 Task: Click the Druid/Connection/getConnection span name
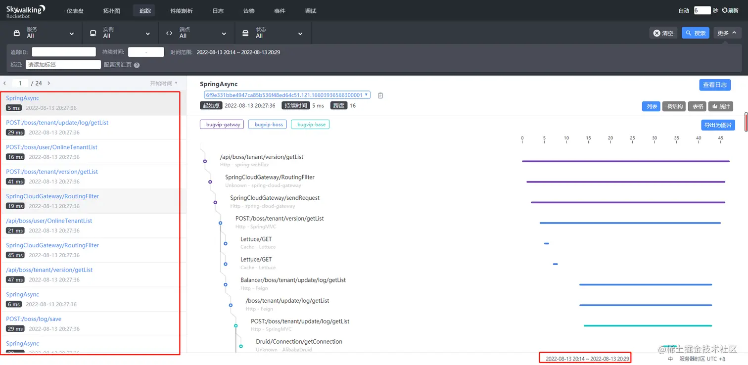299,342
